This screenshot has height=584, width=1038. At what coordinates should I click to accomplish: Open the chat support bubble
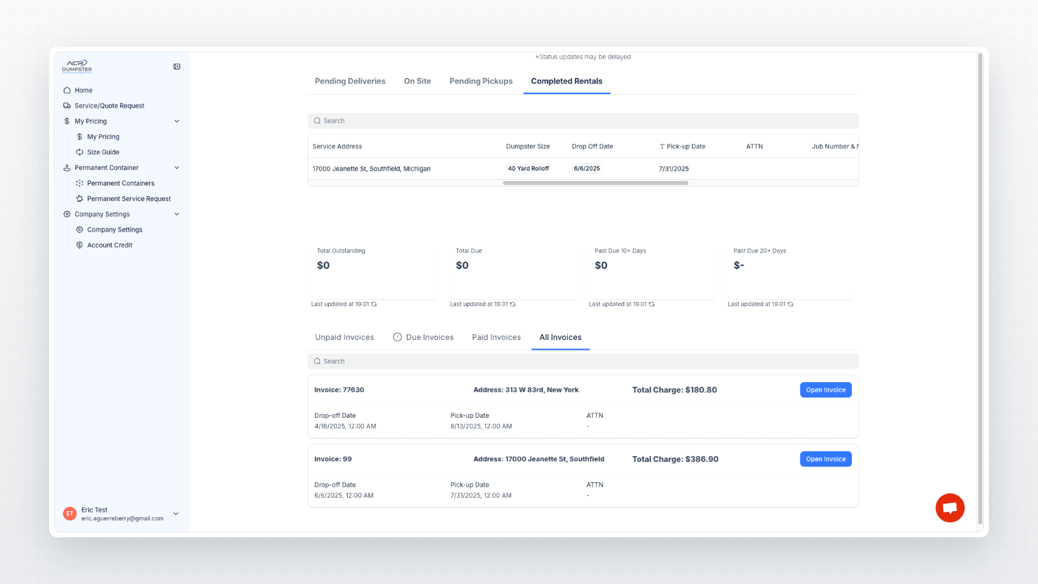tap(950, 507)
